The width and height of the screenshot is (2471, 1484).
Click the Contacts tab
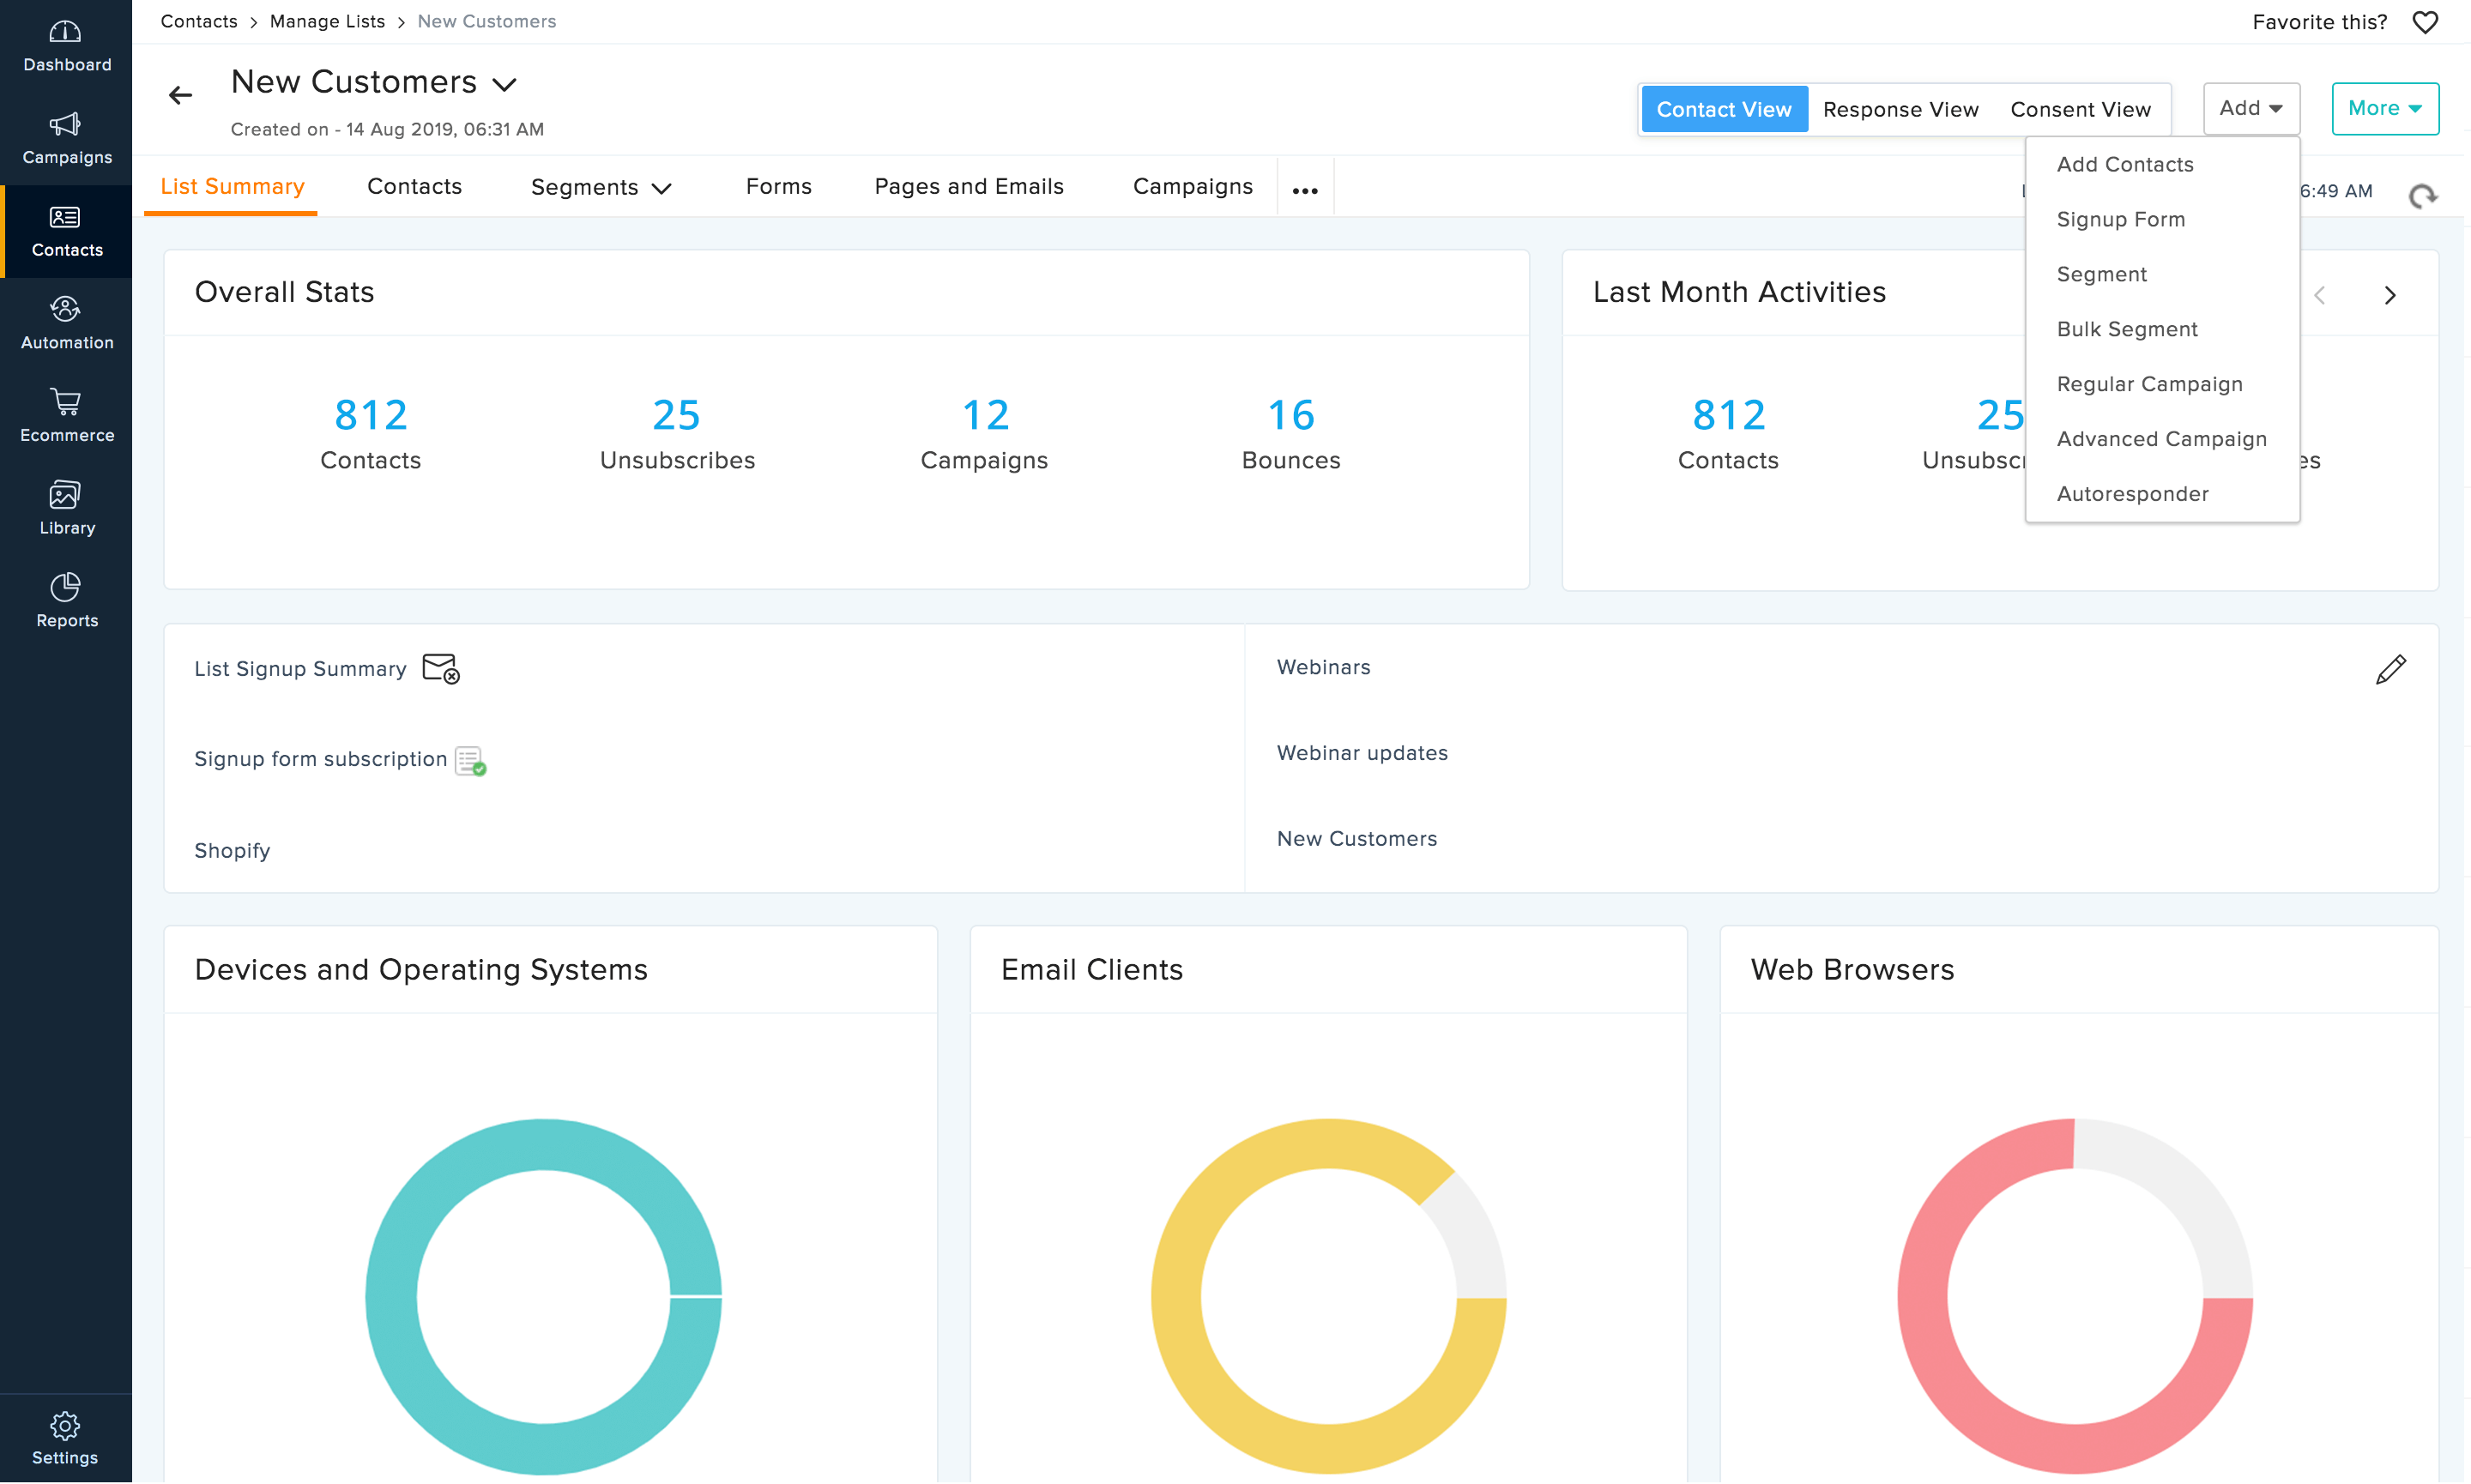tap(413, 185)
